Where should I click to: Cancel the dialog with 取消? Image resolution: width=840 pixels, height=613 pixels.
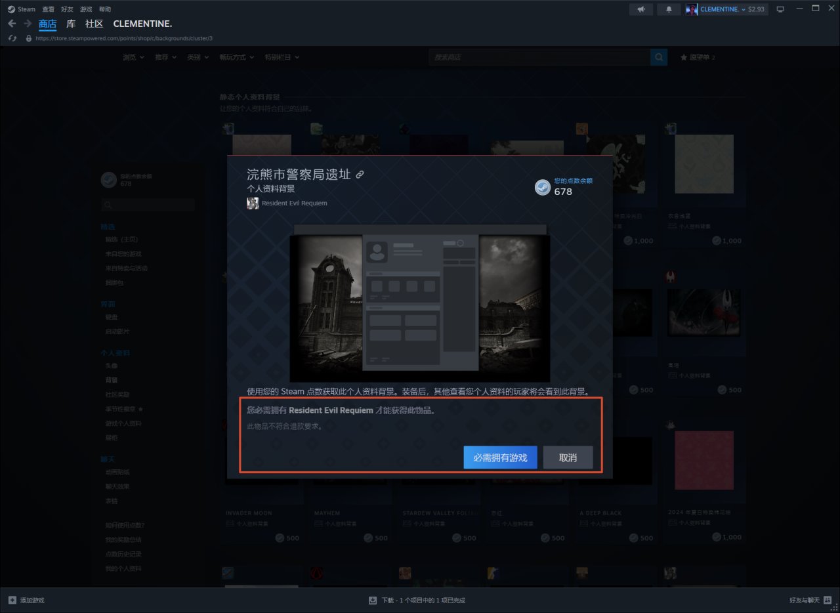click(x=568, y=457)
